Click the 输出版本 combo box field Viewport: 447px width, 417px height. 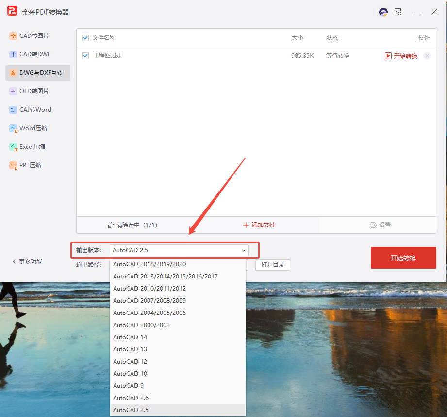click(x=179, y=250)
